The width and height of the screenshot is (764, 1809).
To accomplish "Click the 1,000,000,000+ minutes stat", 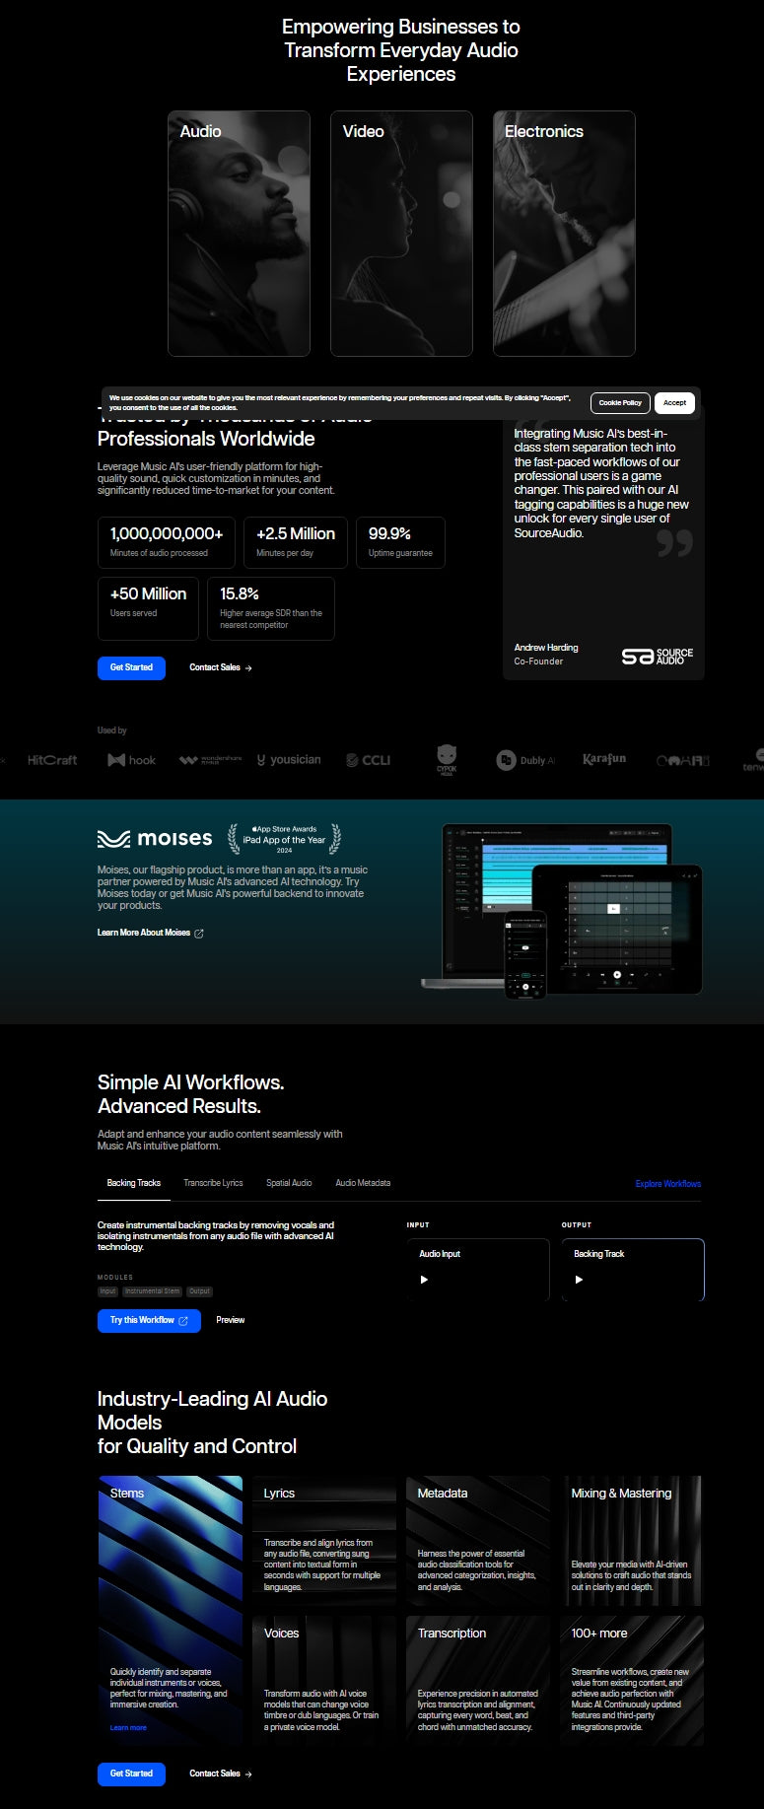I will click(167, 542).
